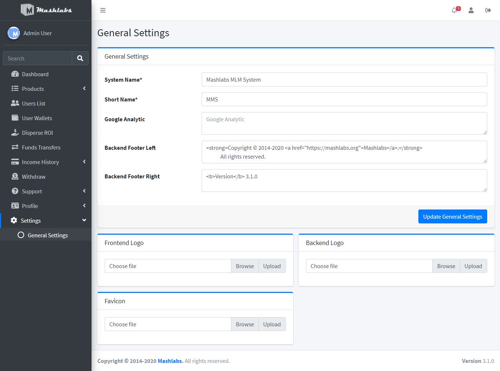
Task: Collapse the Settings menu chevron
Action: (84, 220)
